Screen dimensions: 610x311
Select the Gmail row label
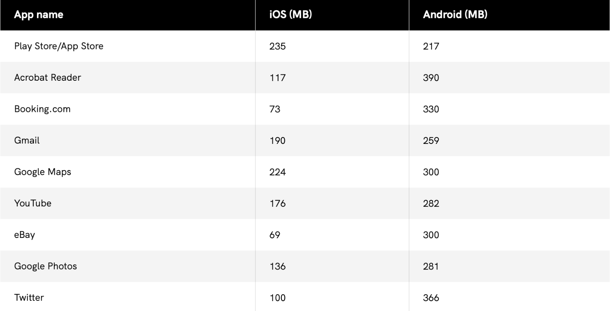[27, 140]
